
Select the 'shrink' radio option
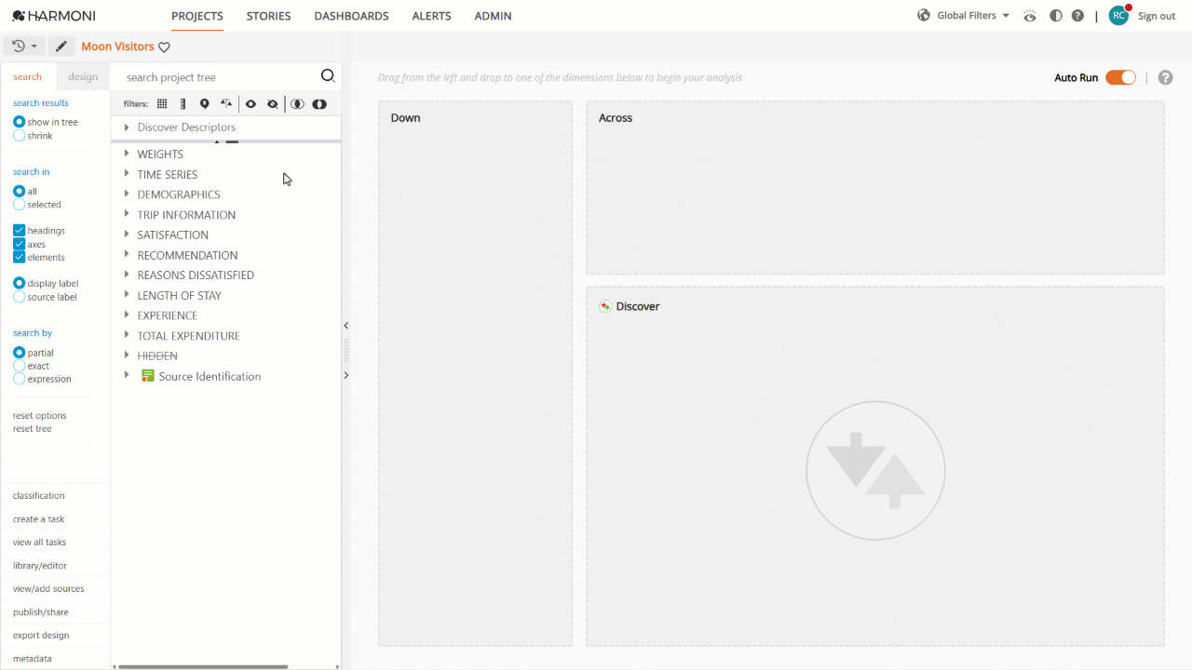coord(20,136)
